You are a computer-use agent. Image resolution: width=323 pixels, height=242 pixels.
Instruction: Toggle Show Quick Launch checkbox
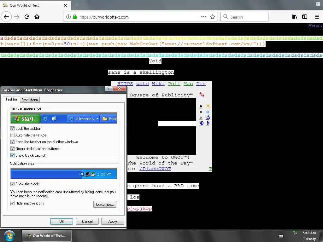click(12, 155)
